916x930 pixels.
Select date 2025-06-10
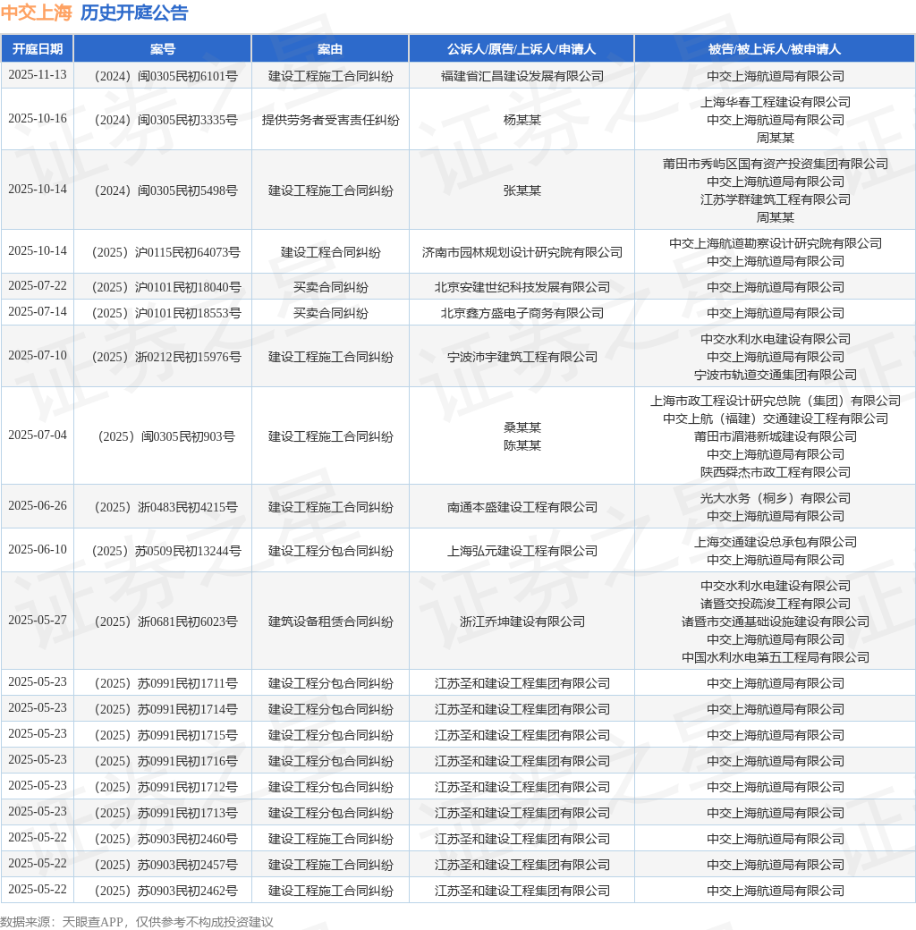(38, 550)
